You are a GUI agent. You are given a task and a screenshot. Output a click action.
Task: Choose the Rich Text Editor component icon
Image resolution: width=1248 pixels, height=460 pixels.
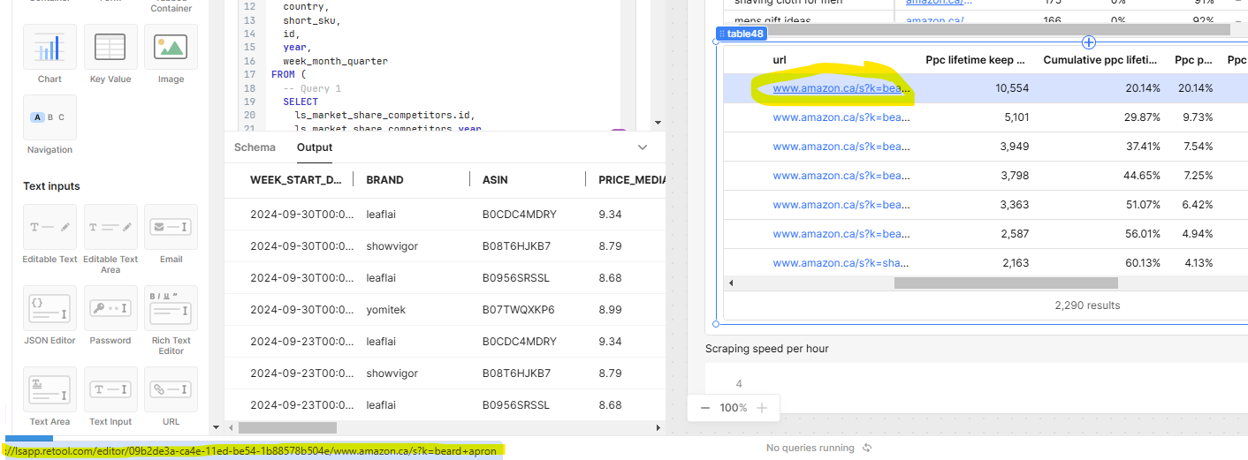pyautogui.click(x=171, y=308)
